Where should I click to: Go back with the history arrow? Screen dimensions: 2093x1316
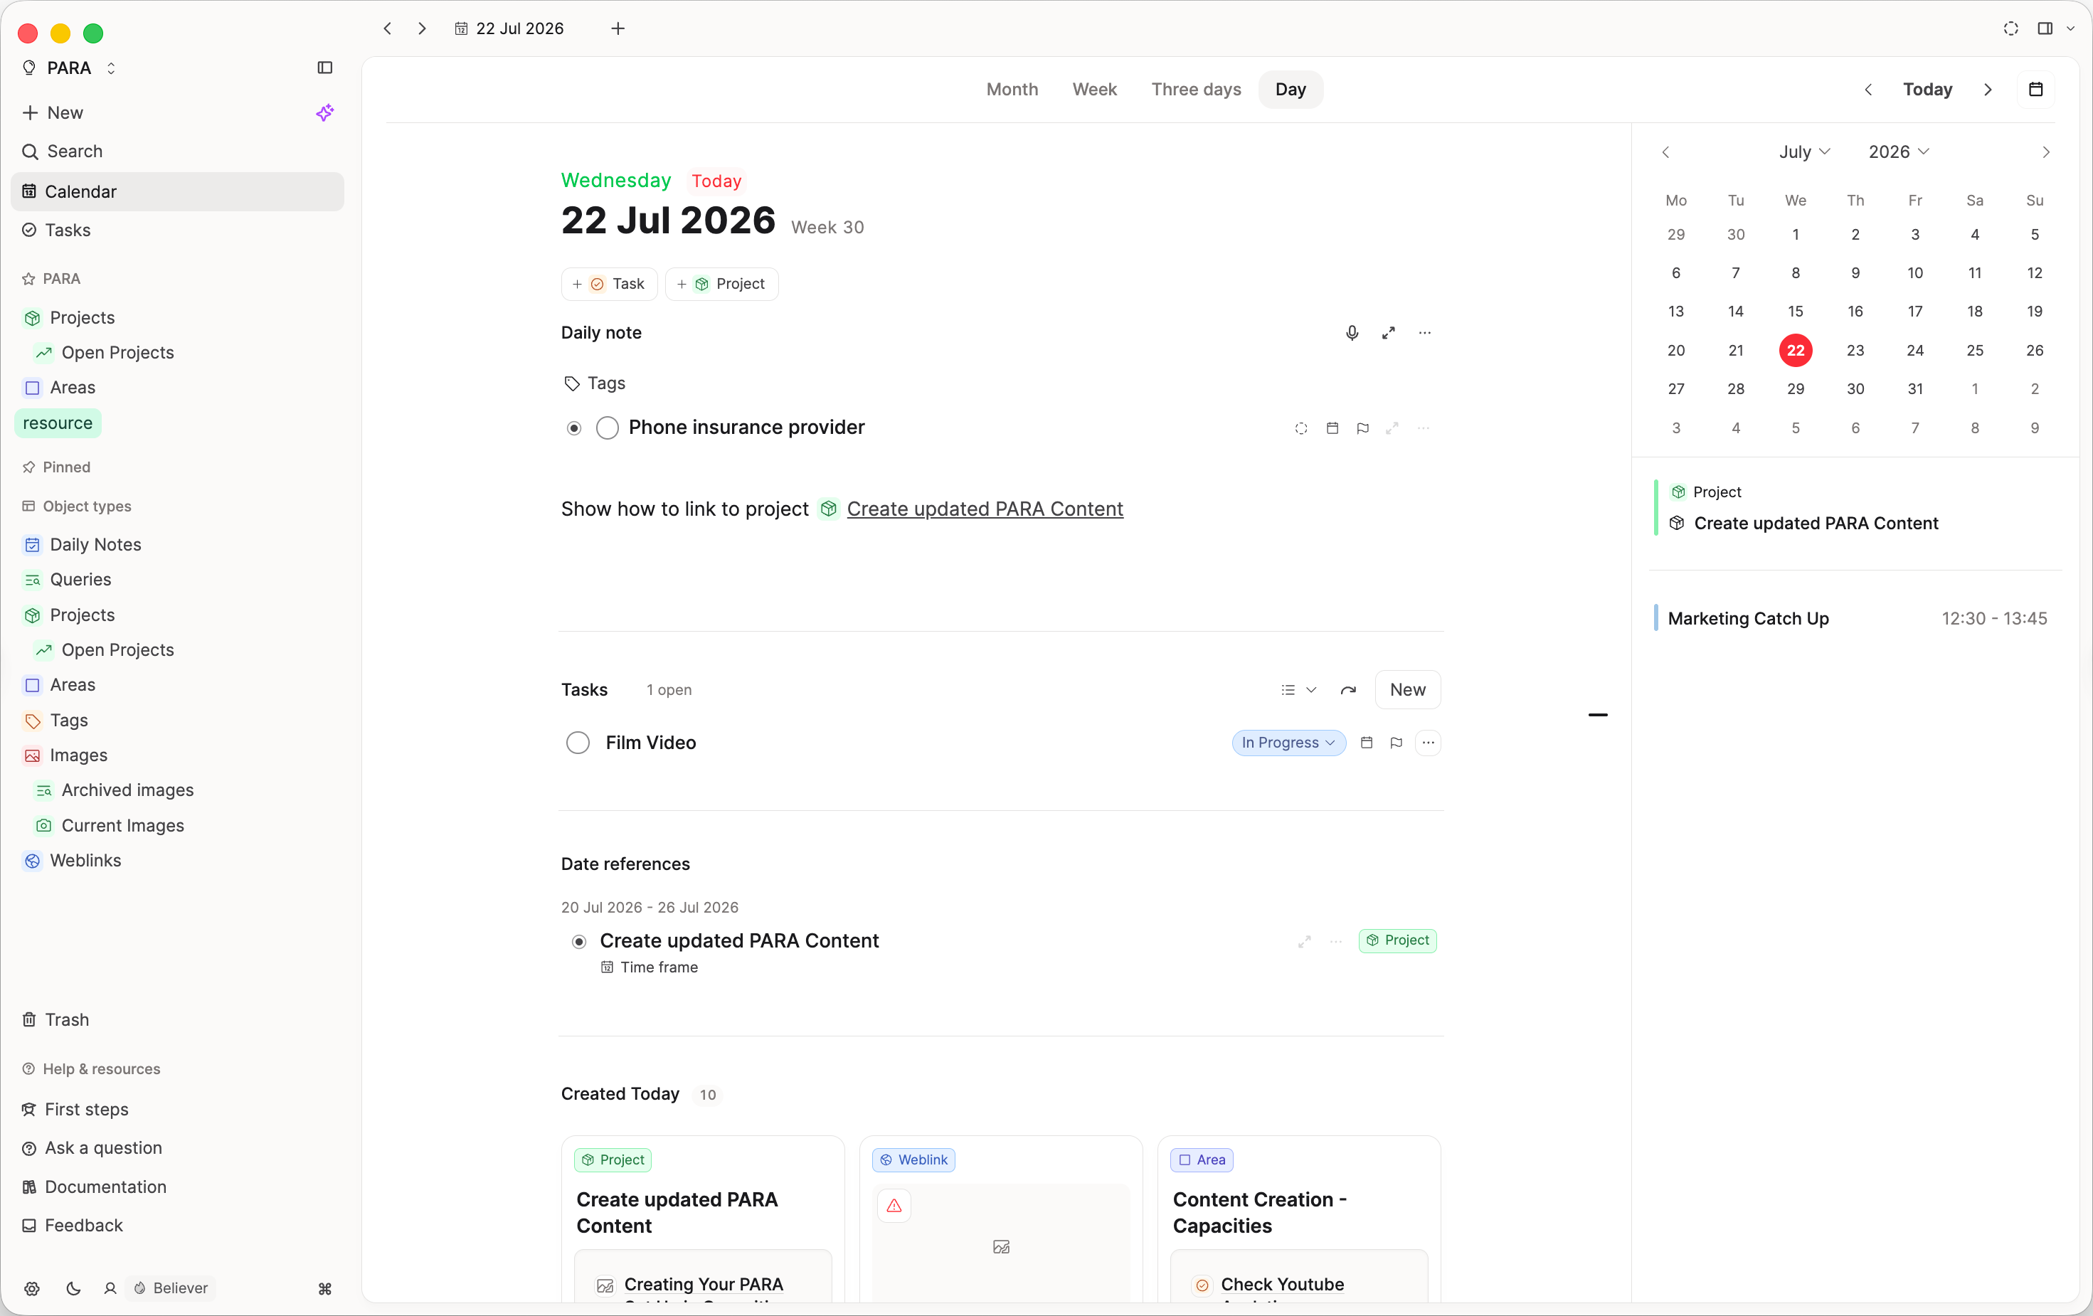tap(388, 28)
